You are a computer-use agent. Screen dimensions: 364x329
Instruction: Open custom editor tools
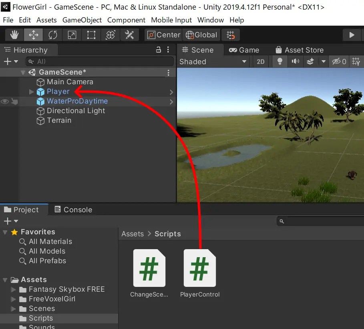point(129,35)
